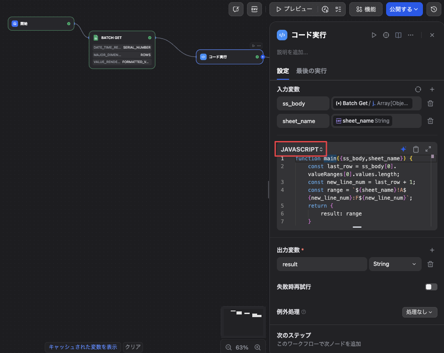Click the code line 'result: range'
Viewport: 444px width, 353px height.
[341, 214]
